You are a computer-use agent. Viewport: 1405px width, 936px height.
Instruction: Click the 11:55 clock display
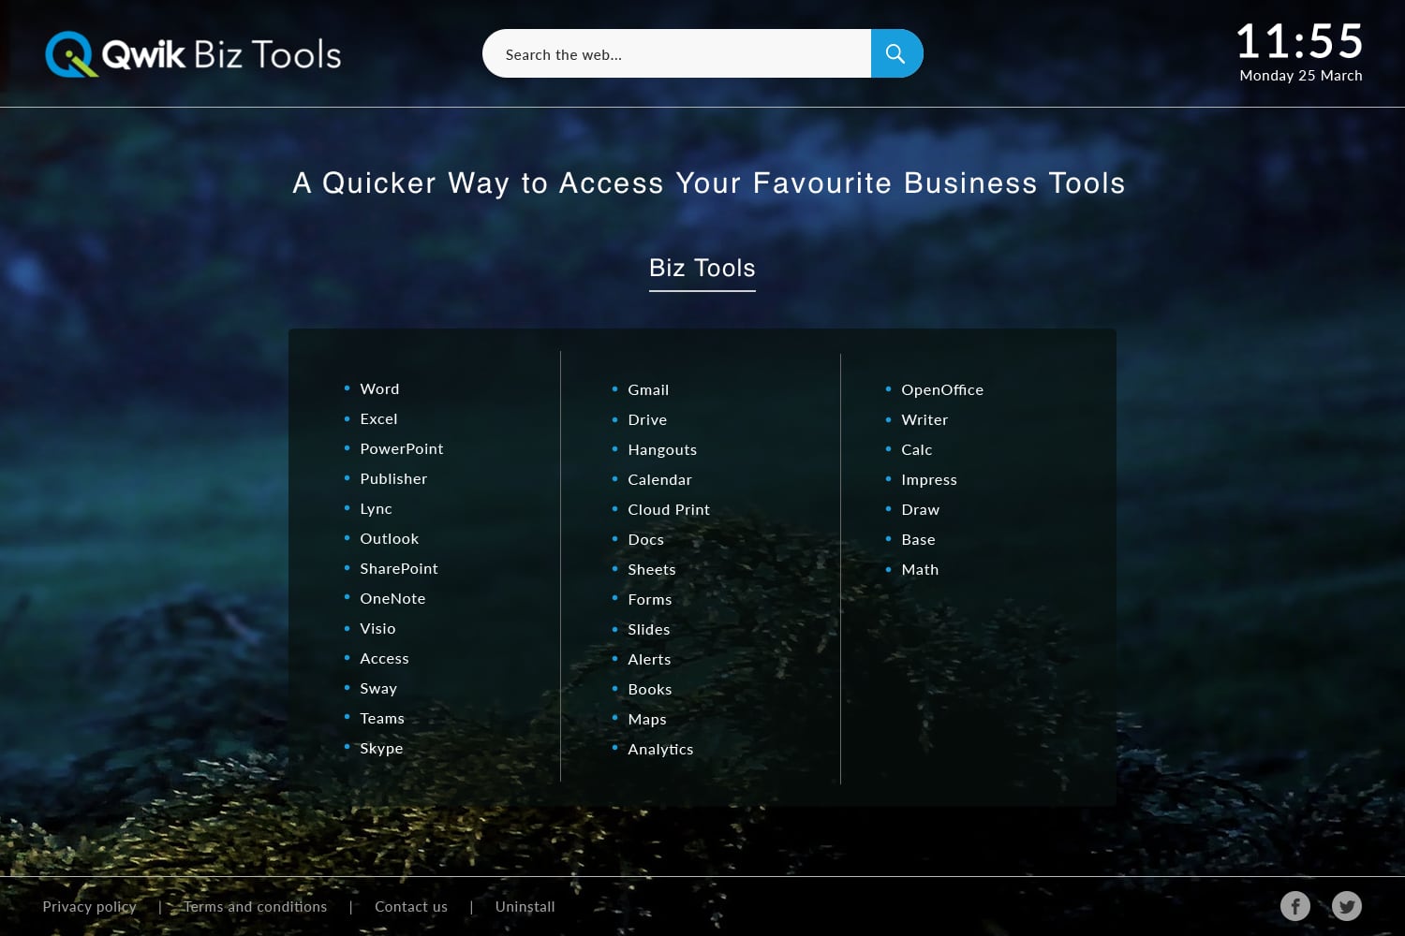pyautogui.click(x=1300, y=42)
